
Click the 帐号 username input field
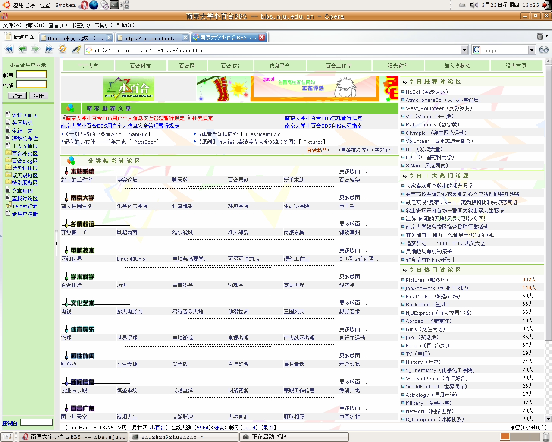click(31, 75)
